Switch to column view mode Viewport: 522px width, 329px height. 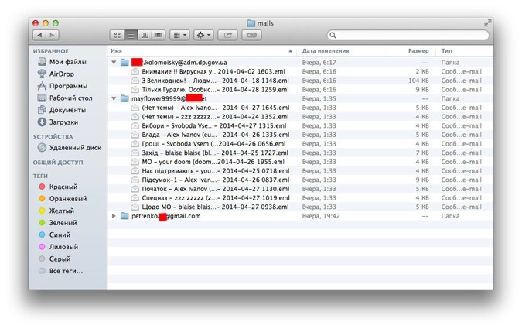point(145,36)
